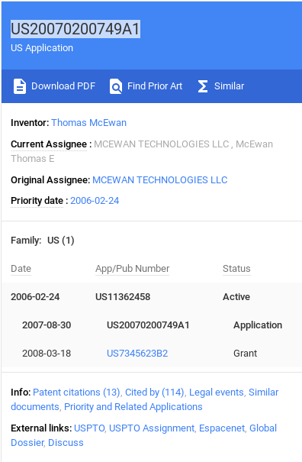The image size is (302, 462).
Task: Jump to Similar documents section
Action: pyautogui.click(x=145, y=399)
